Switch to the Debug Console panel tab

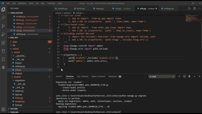click(x=98, y=77)
